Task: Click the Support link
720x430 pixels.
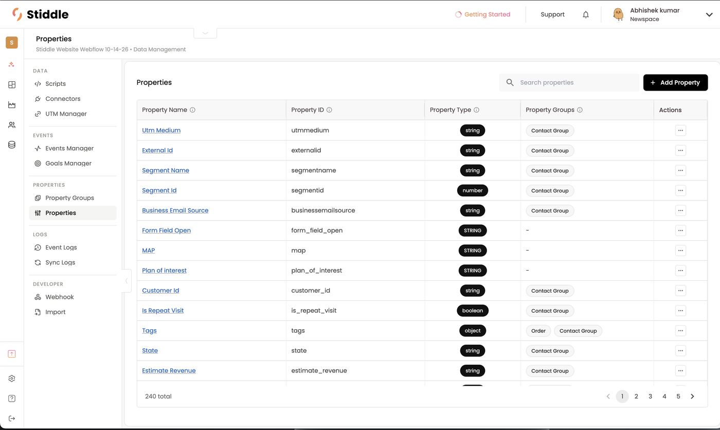Action: (552, 14)
